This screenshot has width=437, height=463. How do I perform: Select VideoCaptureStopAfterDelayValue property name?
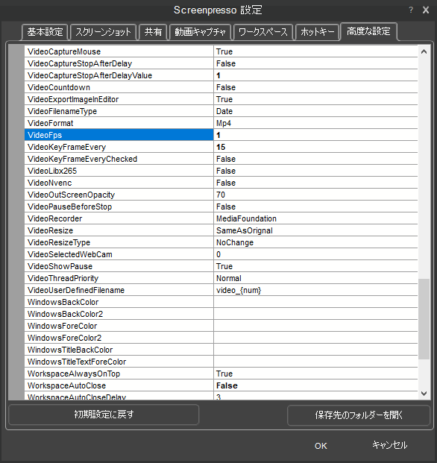(x=119, y=75)
